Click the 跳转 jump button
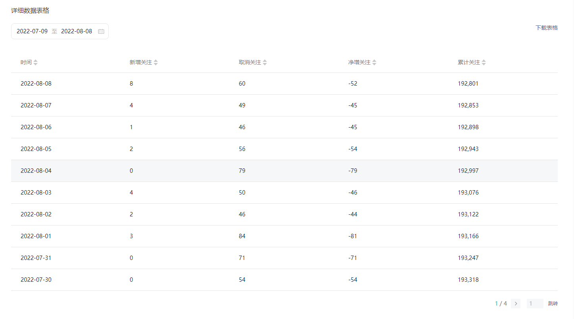 coord(553,304)
